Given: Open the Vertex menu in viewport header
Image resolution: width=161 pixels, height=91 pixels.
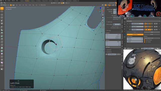Looking at the screenshot, I should (30, 5).
